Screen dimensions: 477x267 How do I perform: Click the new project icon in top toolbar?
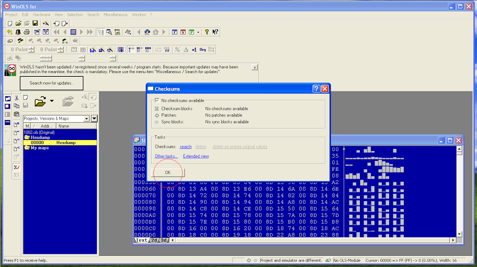click(10, 24)
